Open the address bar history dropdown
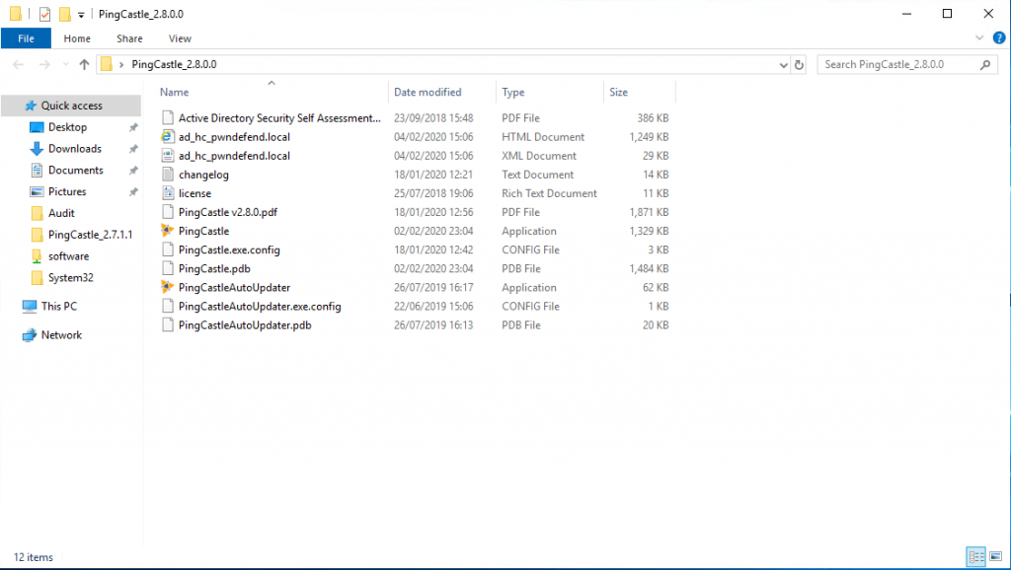Image resolution: width=1011 pixels, height=570 pixels. coord(783,62)
